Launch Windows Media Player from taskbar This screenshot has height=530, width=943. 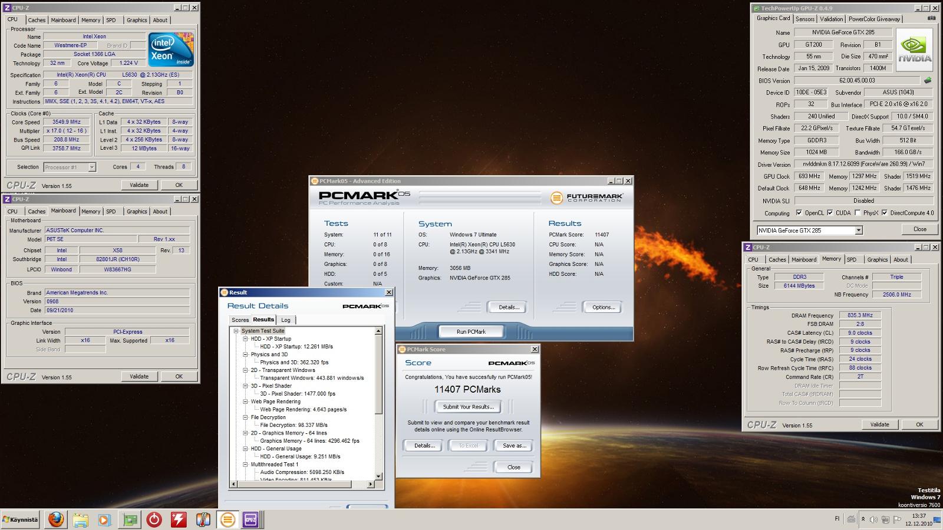[104, 519]
